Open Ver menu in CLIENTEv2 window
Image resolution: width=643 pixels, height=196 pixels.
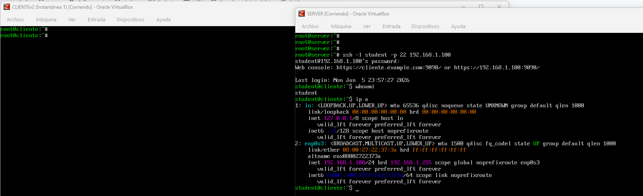coord(72,19)
